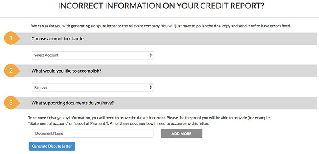The image size is (319, 154).
Task: Click the 'To remove / change any information' paragraph
Action: point(149,121)
